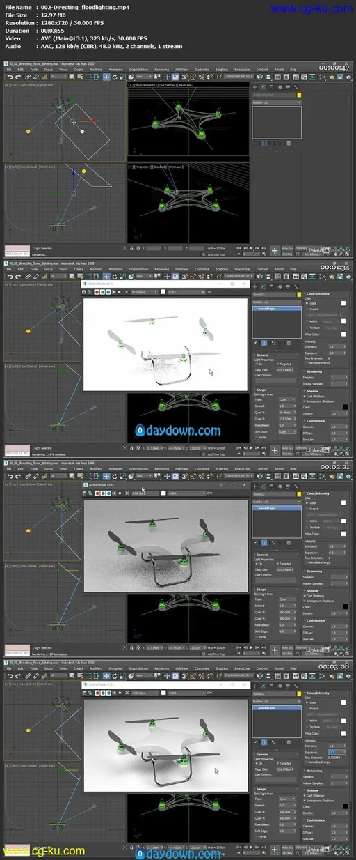Click Pin Stack icon in 00:00:47 frame
Viewport: 356px width, 860px height.
255,144
